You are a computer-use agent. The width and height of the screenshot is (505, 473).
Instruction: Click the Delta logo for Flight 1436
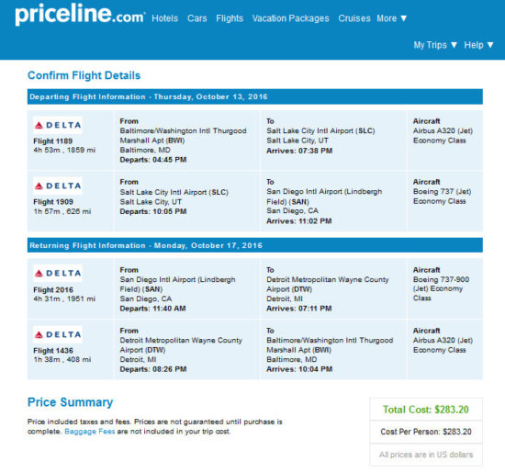pyautogui.click(x=58, y=334)
